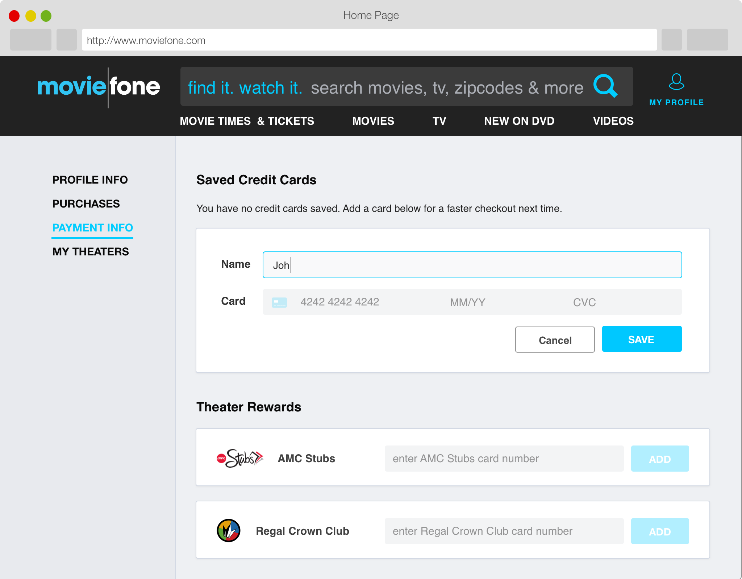Click the credit card icon in Card field
The image size is (742, 579).
(x=279, y=302)
